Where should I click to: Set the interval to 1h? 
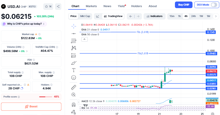[180, 16]
